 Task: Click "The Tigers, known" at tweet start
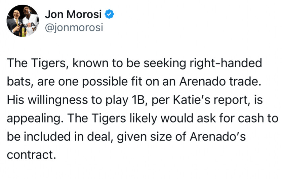(x=36, y=62)
